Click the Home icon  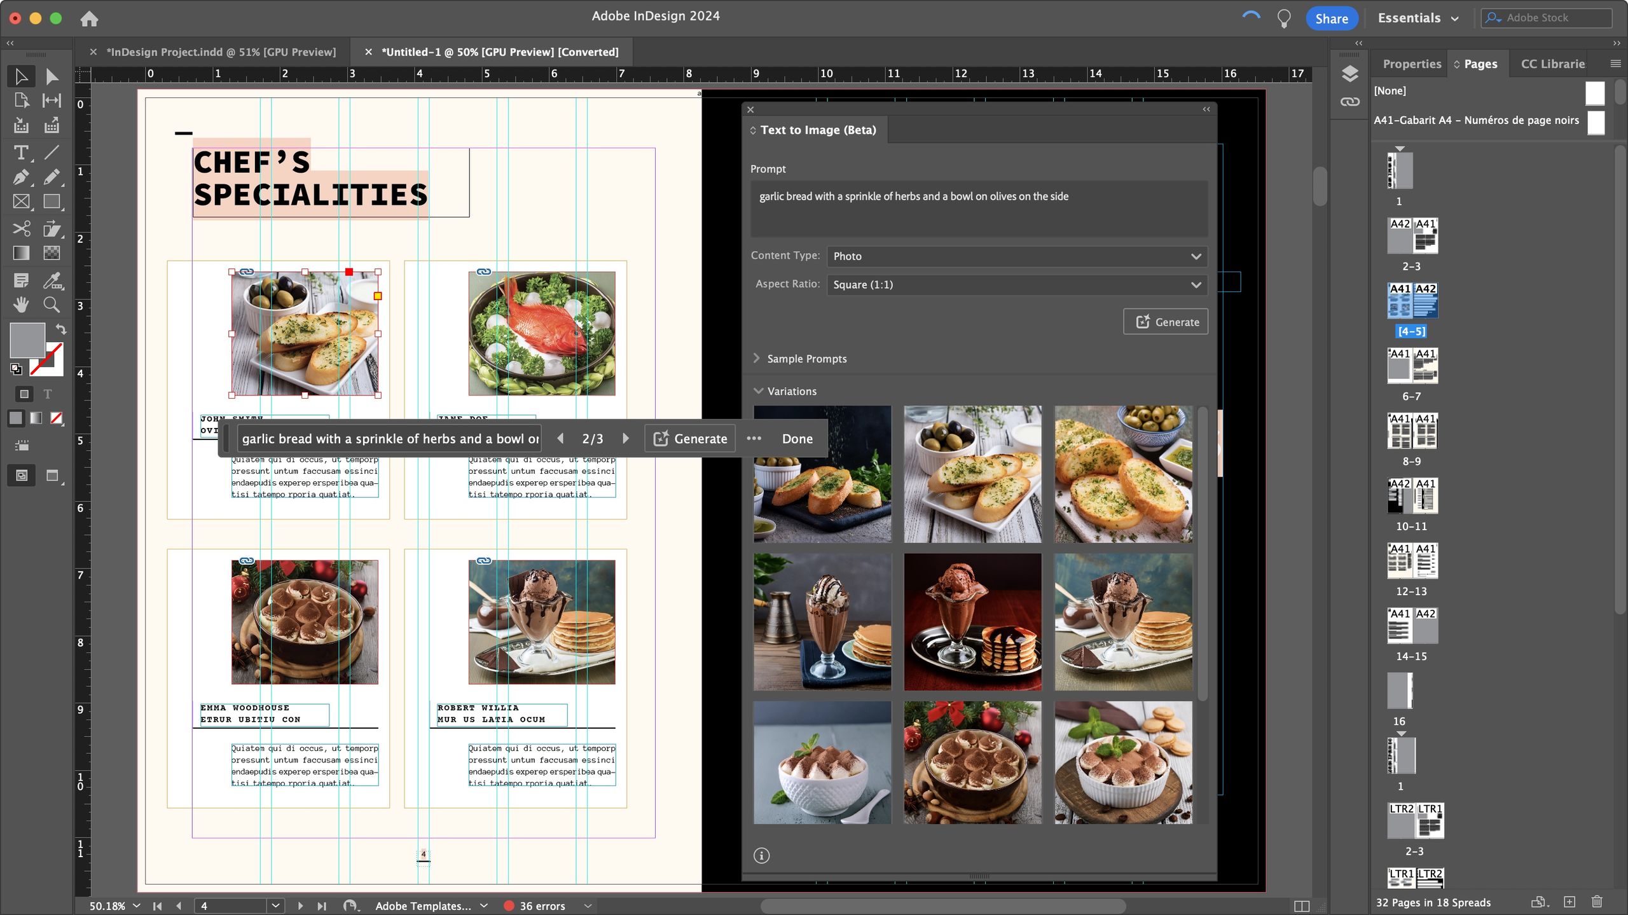[89, 18]
